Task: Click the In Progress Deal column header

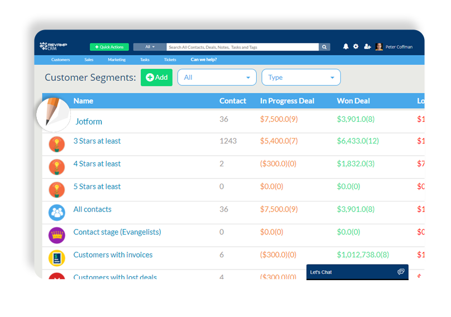Action: (x=287, y=100)
